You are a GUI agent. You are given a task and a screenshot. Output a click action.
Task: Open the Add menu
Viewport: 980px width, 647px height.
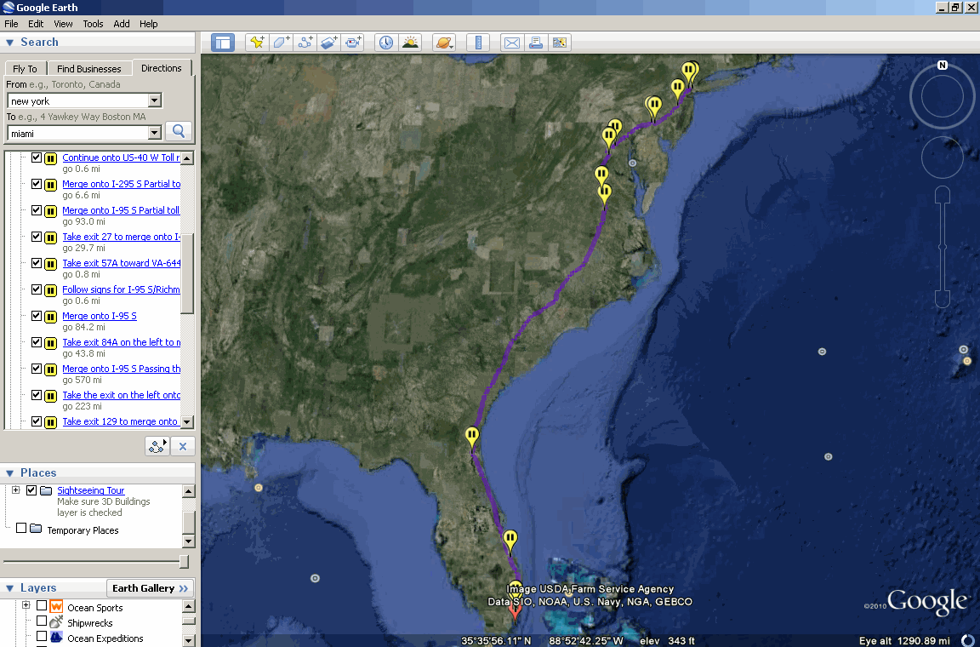pos(122,24)
